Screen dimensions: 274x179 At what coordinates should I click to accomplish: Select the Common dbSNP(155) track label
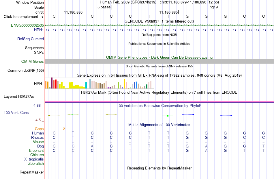25,70
